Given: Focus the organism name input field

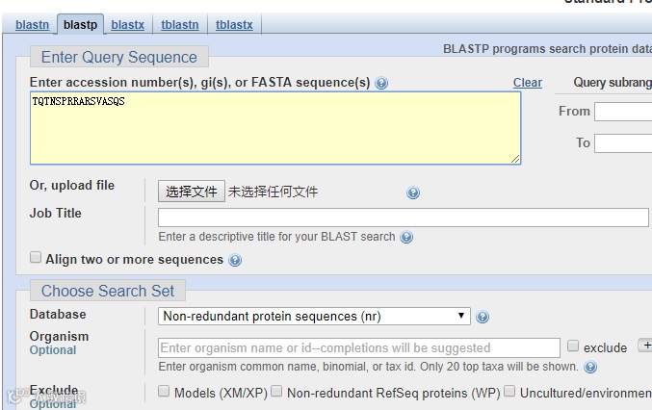Looking at the screenshot, I should pyautogui.click(x=359, y=347).
